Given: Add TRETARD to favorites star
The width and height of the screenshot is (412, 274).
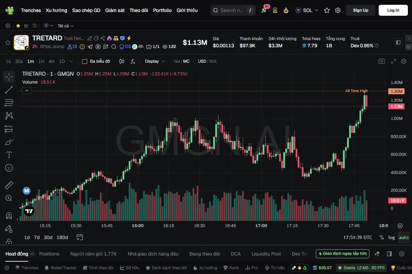Looking at the screenshot, I should point(8,42).
